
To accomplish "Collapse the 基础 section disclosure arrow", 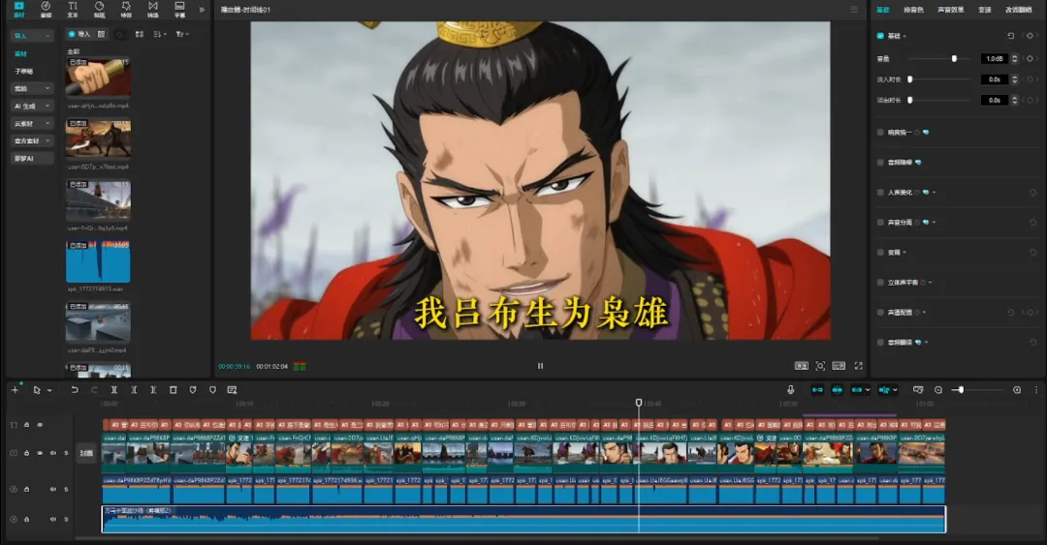I will pyautogui.click(x=904, y=36).
